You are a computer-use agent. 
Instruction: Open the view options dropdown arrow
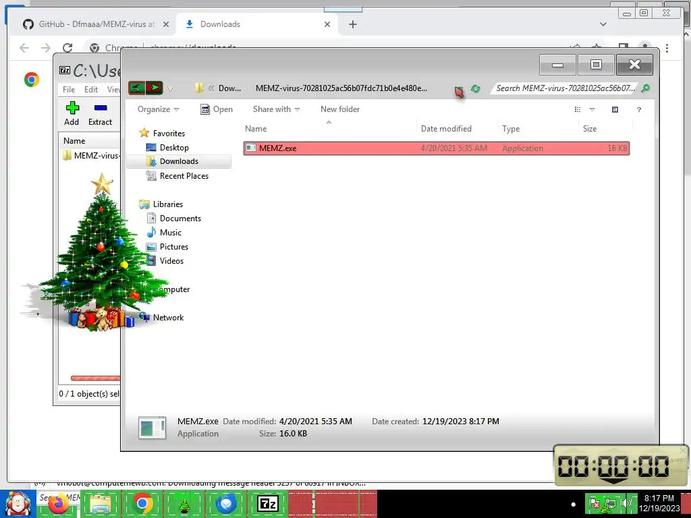pyautogui.click(x=592, y=109)
